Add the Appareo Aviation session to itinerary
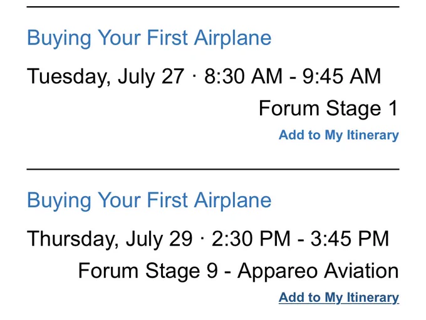Screen dimensions: 426x320 click(339, 297)
